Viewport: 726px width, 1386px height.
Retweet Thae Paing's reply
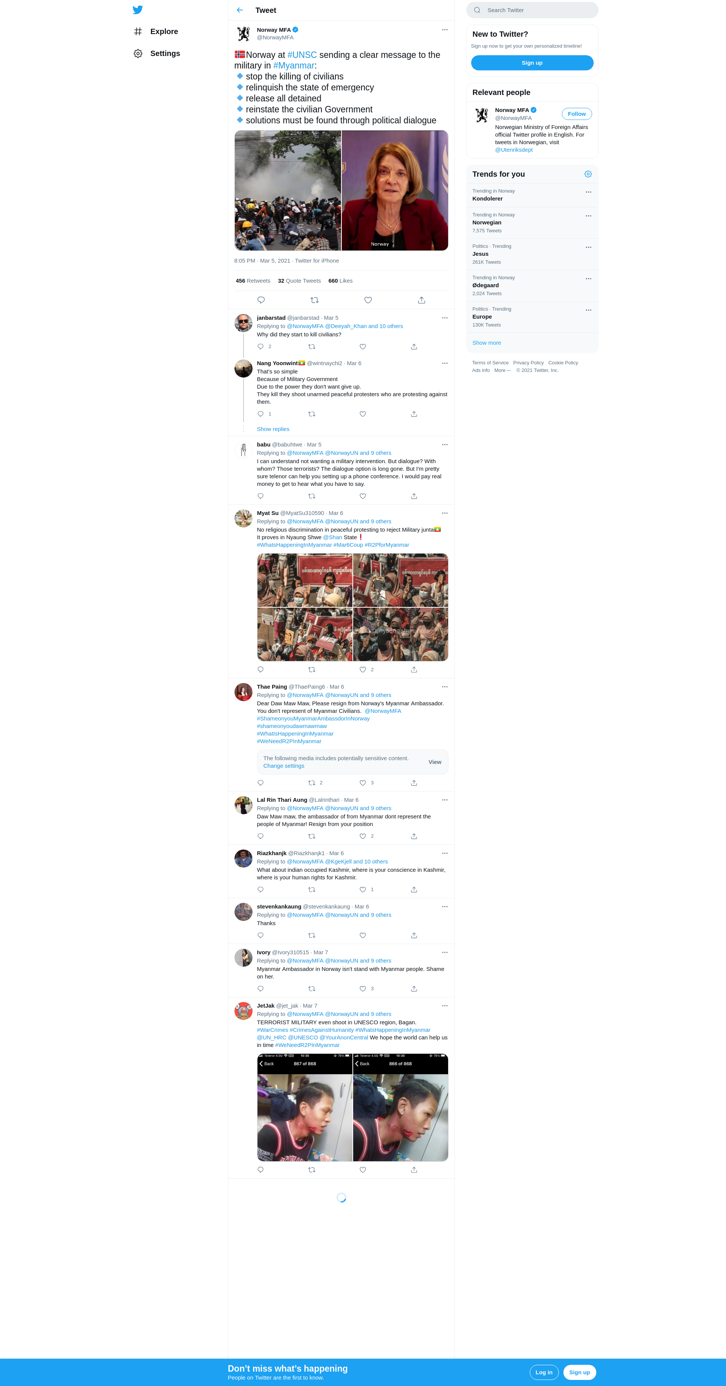[x=312, y=783]
